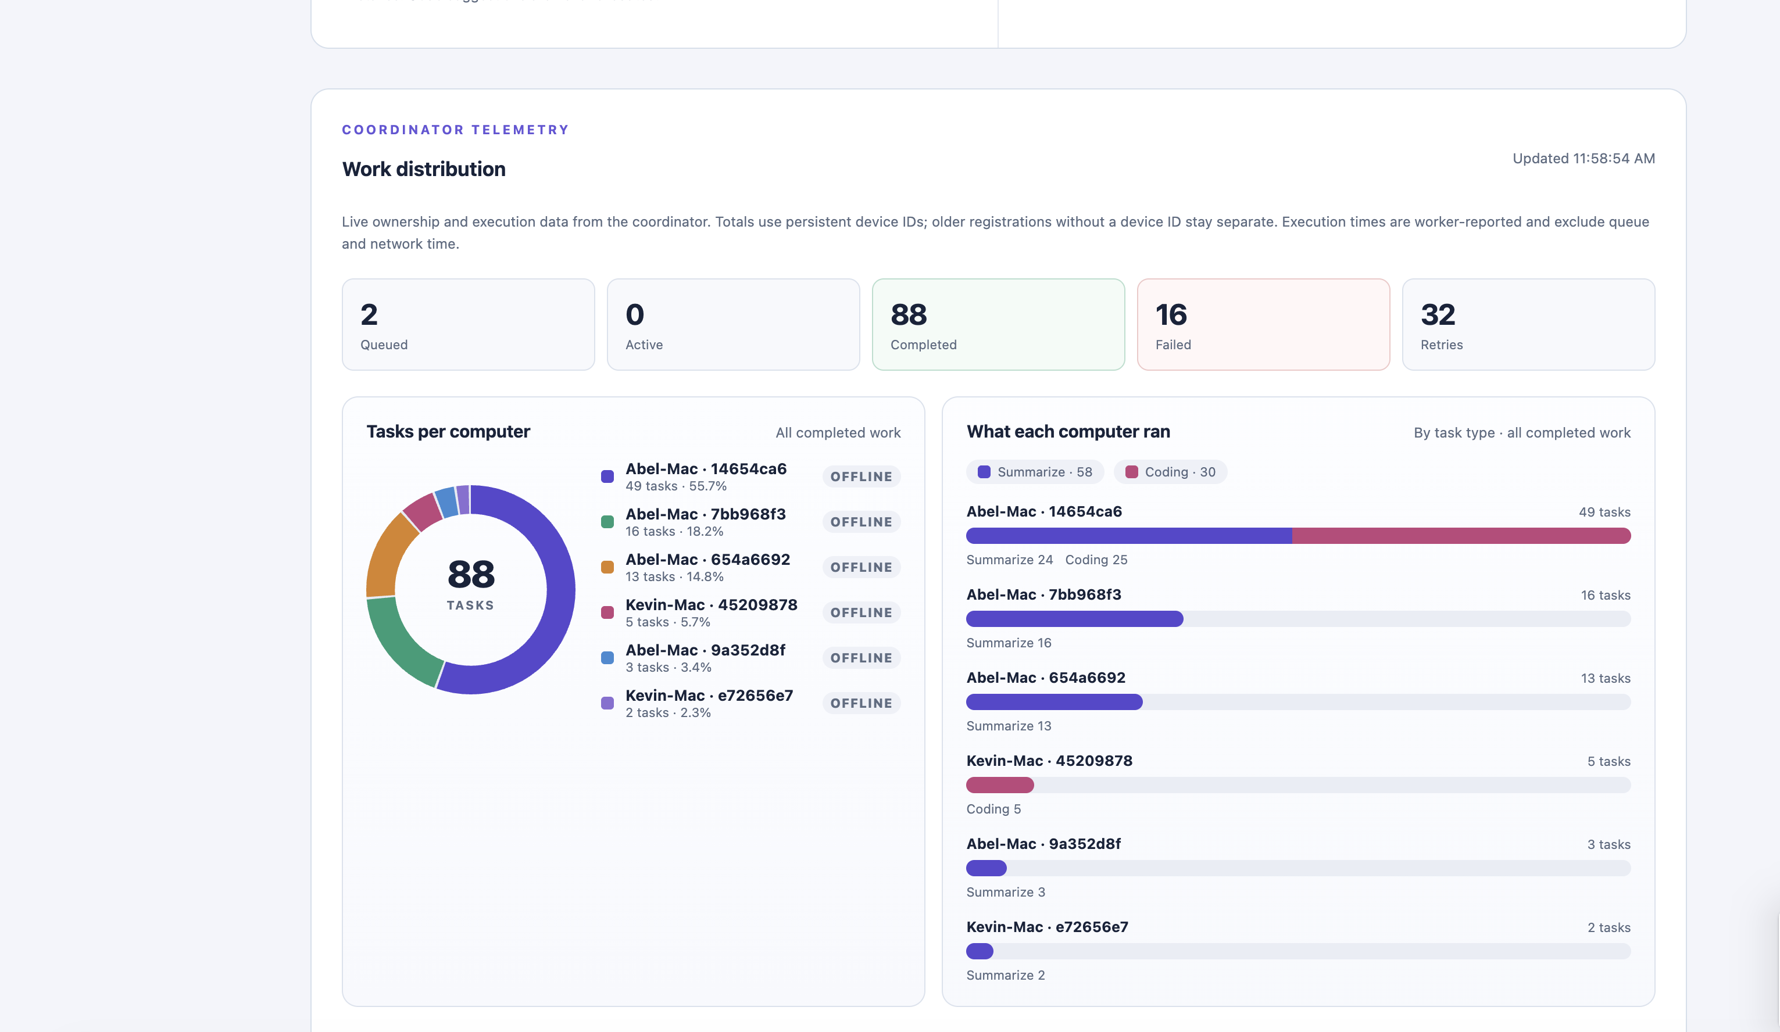Click the "49 tasks" count label
The width and height of the screenshot is (1780, 1032).
click(1605, 512)
